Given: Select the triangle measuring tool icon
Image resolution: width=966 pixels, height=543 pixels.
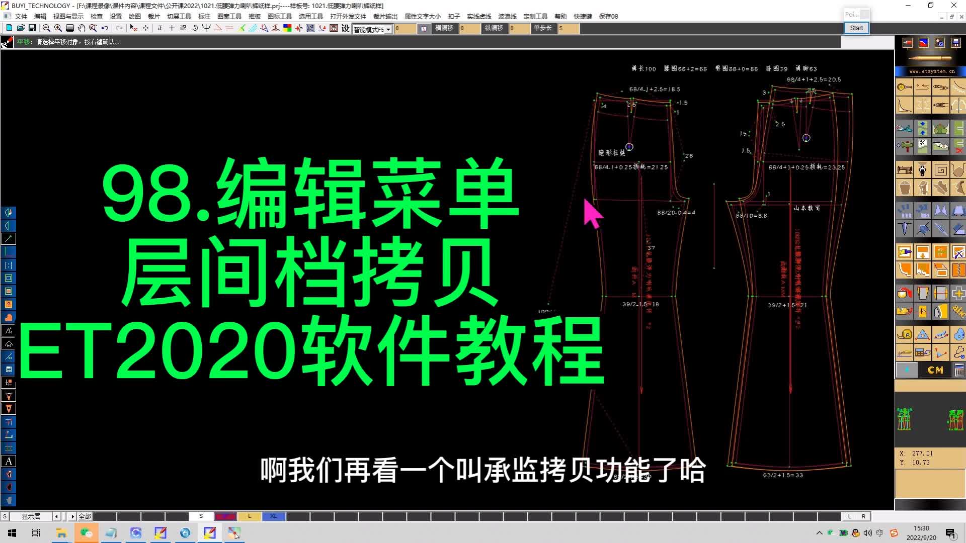Looking at the screenshot, I should (x=923, y=334).
